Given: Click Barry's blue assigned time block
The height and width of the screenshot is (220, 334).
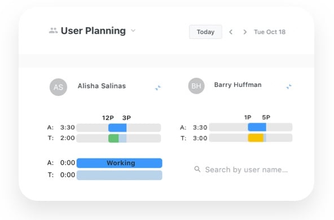Looking at the screenshot, I should coord(257,127).
